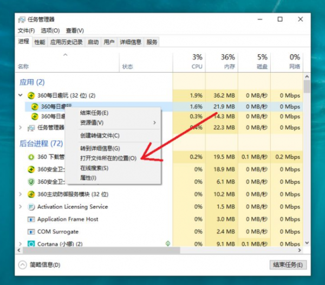The height and width of the screenshot is (285, 325).
Task: Click the Cortana (小娜) icon
Action: (31, 244)
